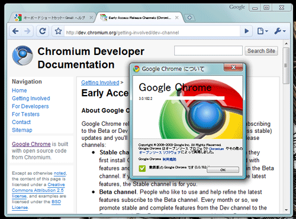Select the Early Access Release Channels tab
This screenshot has height=219, width=296.
click(140, 18)
